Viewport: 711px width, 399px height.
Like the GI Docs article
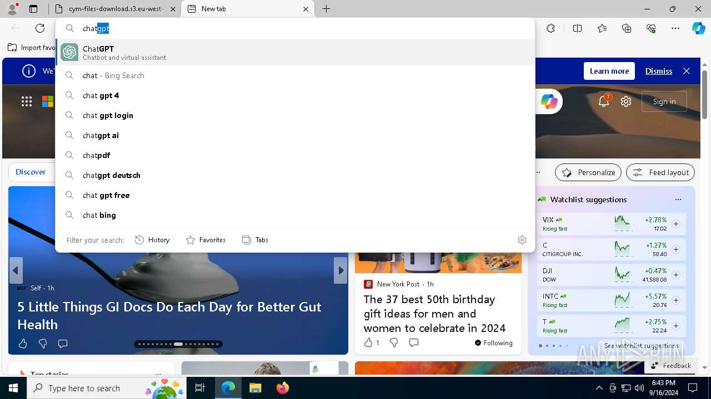click(23, 344)
